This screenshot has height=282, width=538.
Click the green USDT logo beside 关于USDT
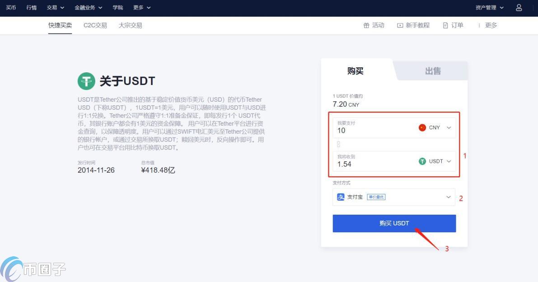[x=86, y=81]
